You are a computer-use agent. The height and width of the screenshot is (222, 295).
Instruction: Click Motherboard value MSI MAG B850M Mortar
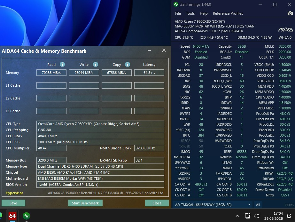pyautogui.click(x=100, y=178)
